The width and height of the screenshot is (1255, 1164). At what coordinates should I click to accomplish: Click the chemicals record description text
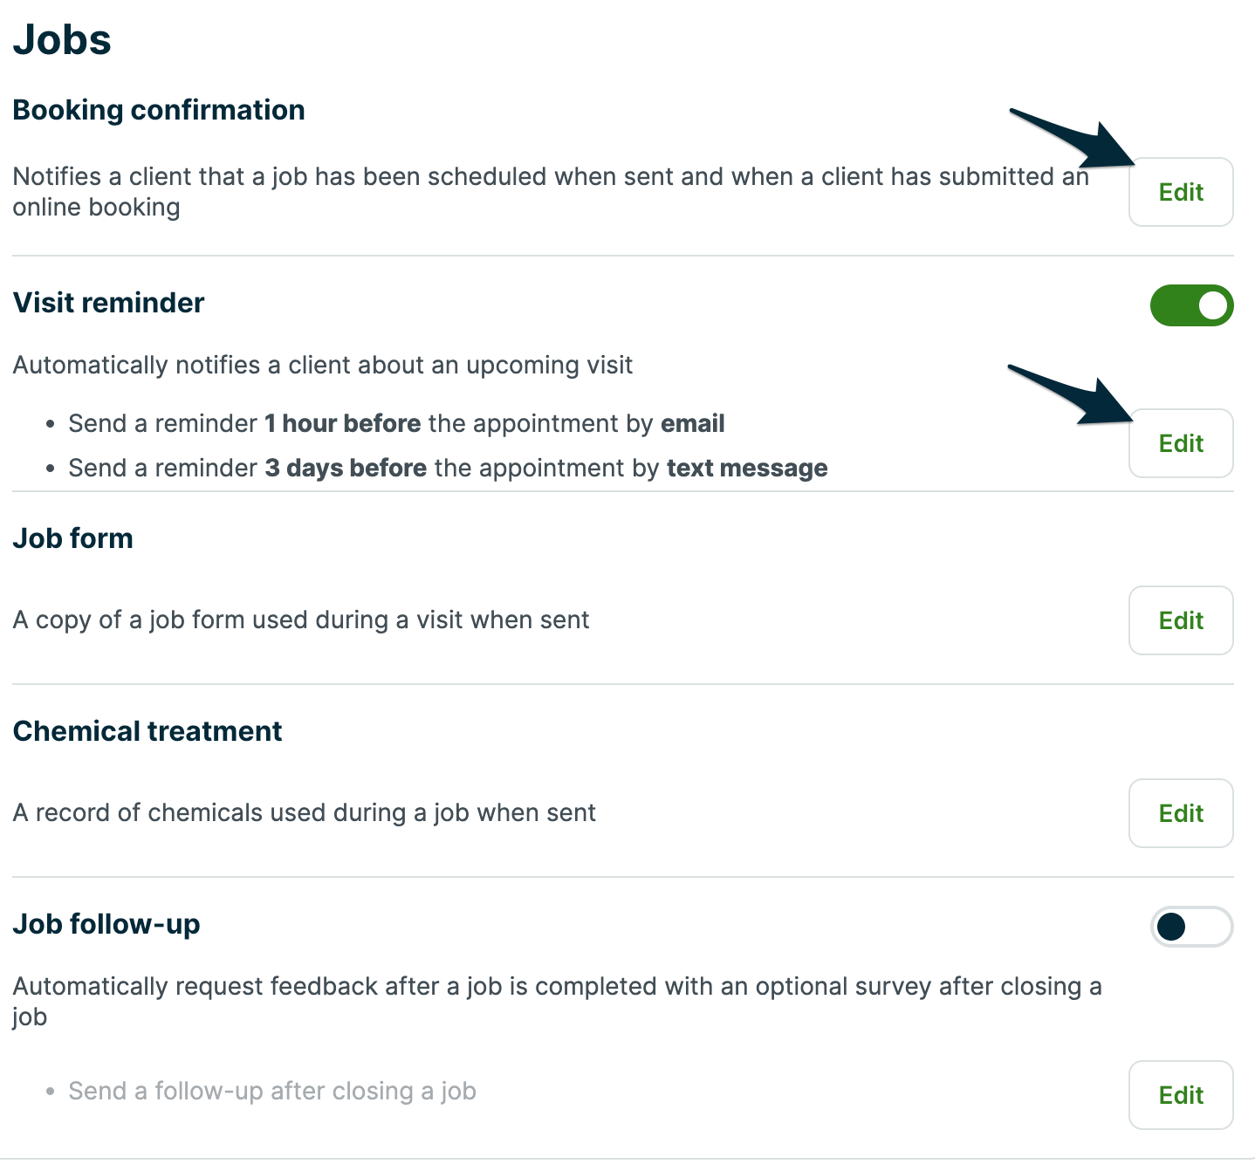tap(304, 813)
